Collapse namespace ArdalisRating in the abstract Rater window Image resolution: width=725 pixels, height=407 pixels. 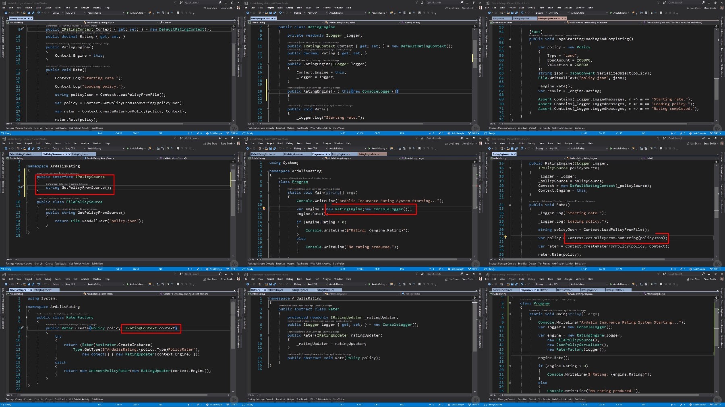tap(269, 298)
